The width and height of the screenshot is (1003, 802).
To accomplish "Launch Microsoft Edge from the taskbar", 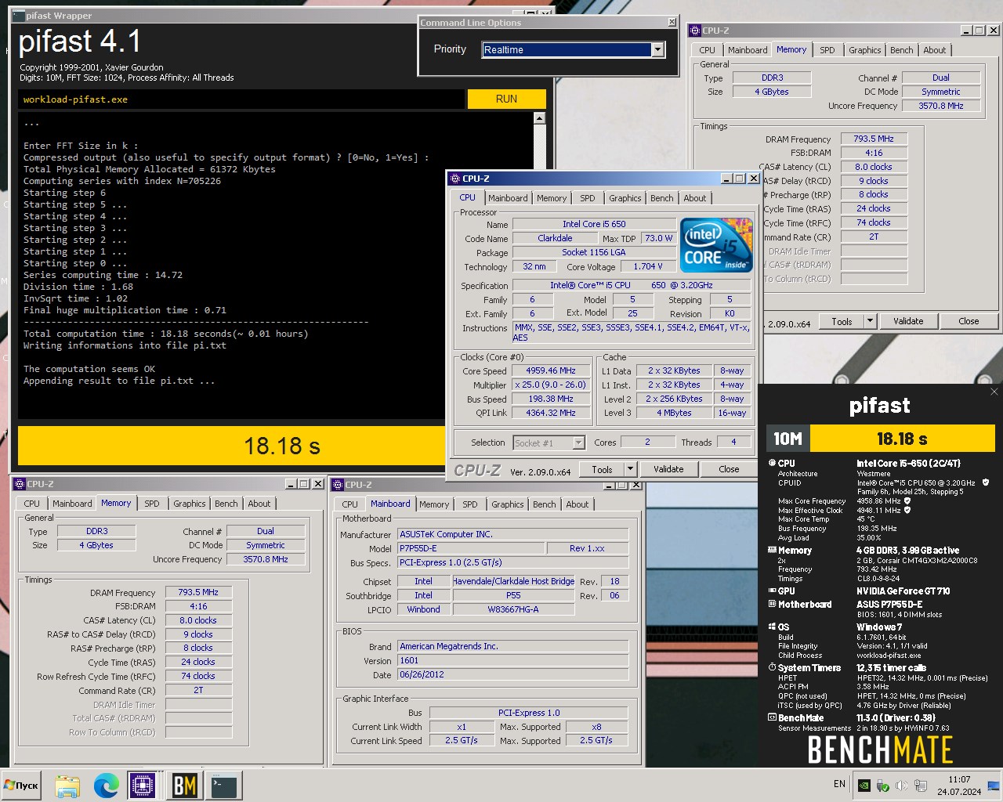I will tap(107, 786).
